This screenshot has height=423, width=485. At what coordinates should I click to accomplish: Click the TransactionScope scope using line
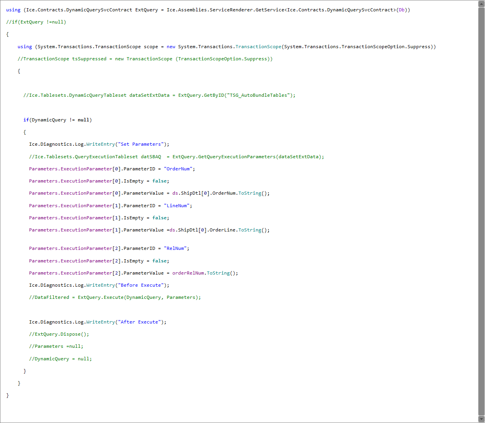coord(226,47)
